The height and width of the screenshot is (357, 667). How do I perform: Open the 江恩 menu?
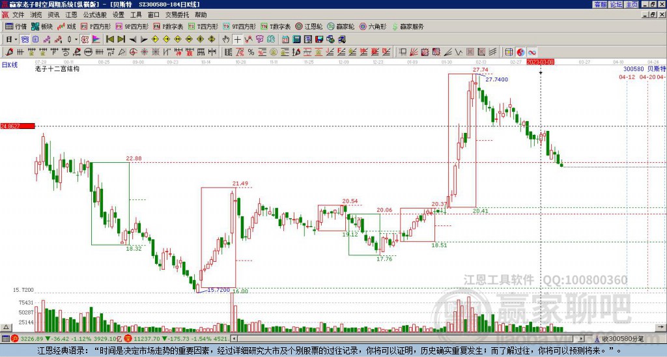tap(71, 15)
